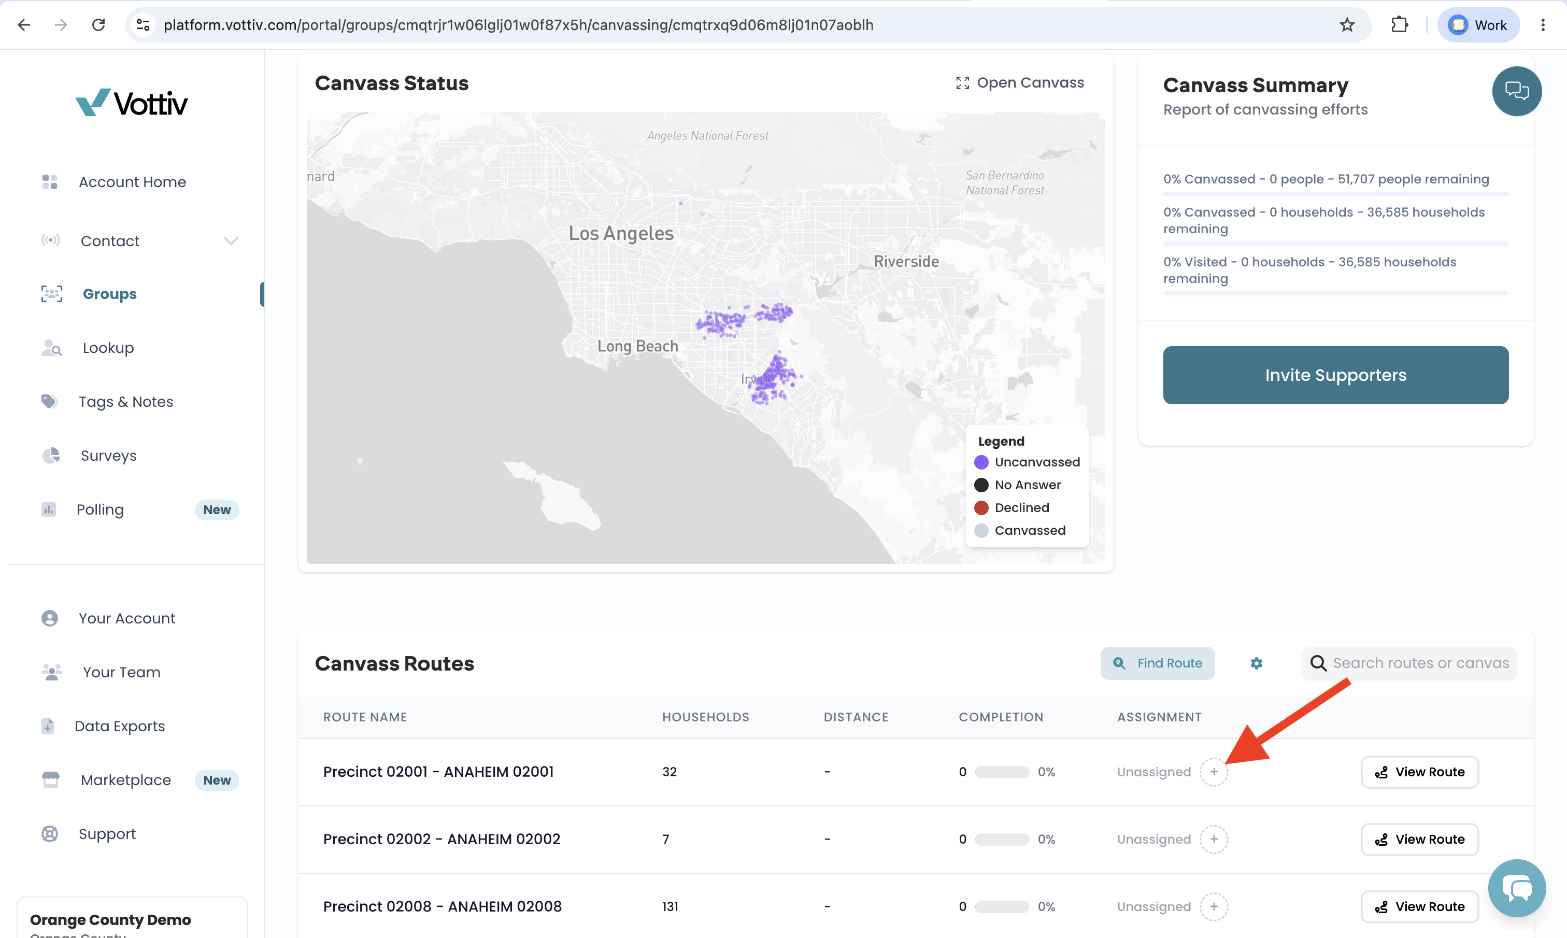The width and height of the screenshot is (1567, 938).
Task: Open Tags & Notes in the sidebar
Action: tap(126, 401)
